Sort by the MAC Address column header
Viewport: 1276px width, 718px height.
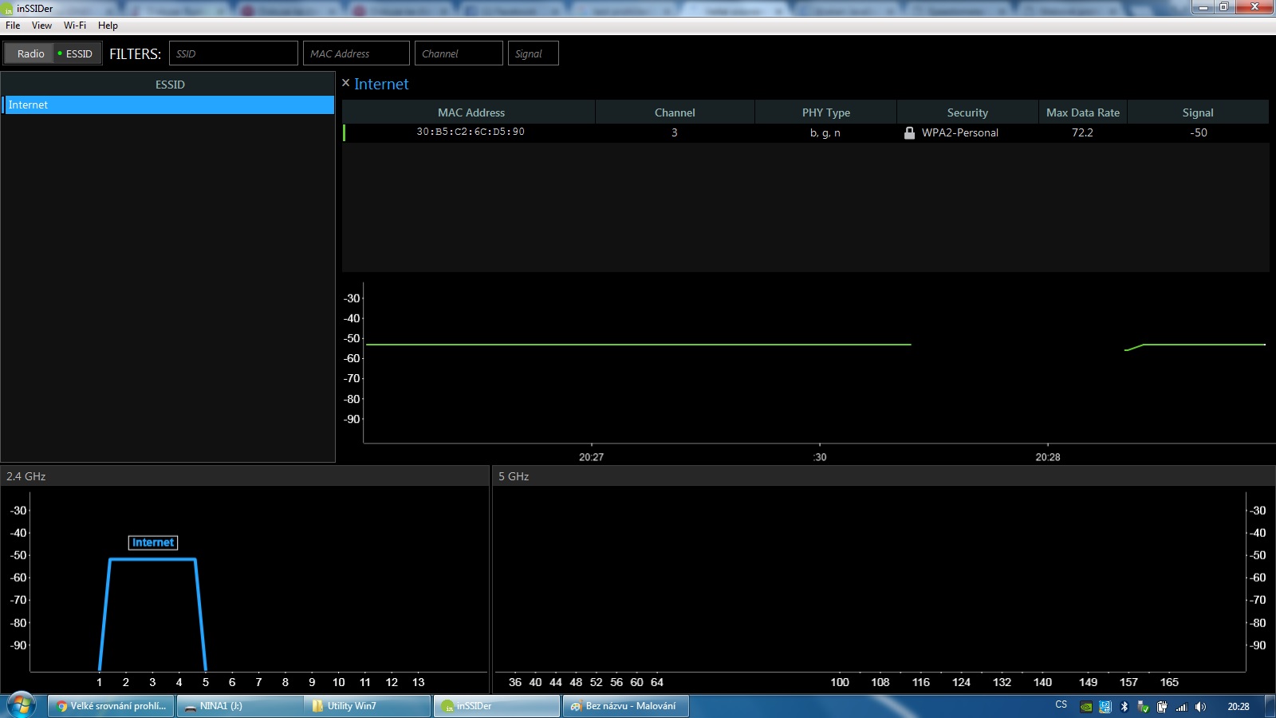(x=469, y=112)
